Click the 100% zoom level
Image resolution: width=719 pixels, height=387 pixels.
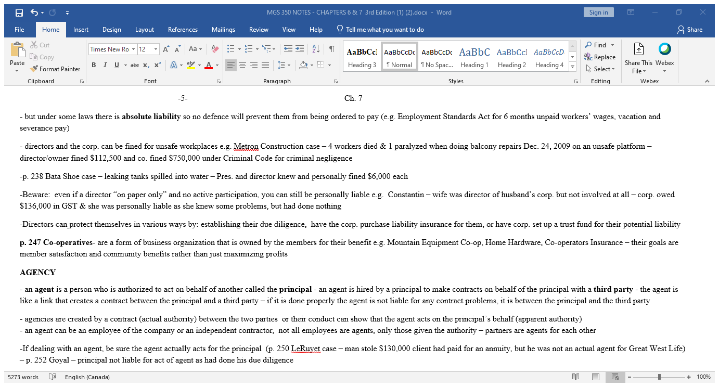pyautogui.click(x=703, y=377)
